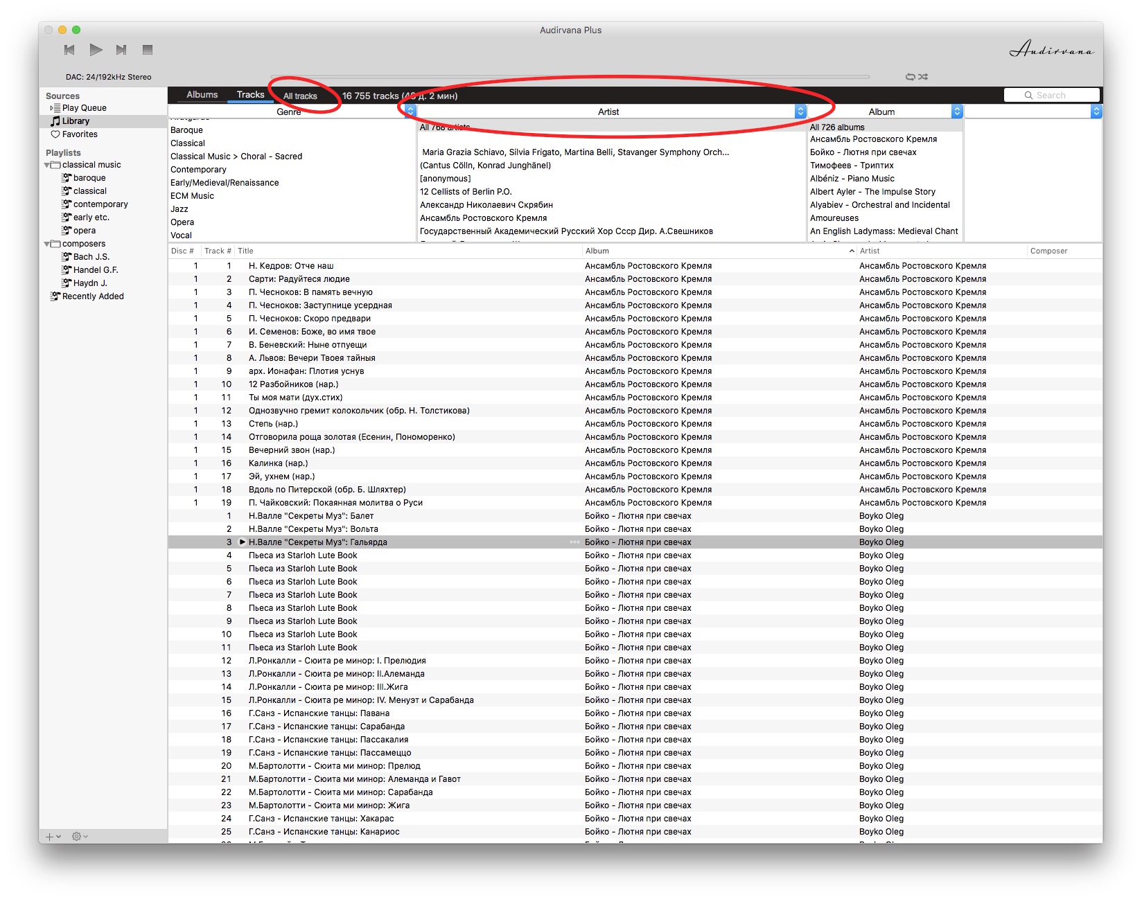Select album Amoureuses
The height and width of the screenshot is (899, 1142).
[834, 218]
